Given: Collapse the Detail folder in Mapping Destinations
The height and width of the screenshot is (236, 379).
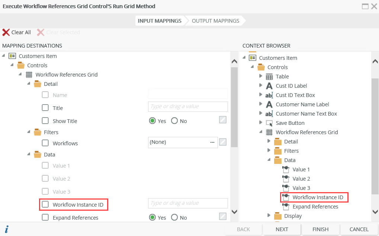Looking at the screenshot, I should point(28,84).
